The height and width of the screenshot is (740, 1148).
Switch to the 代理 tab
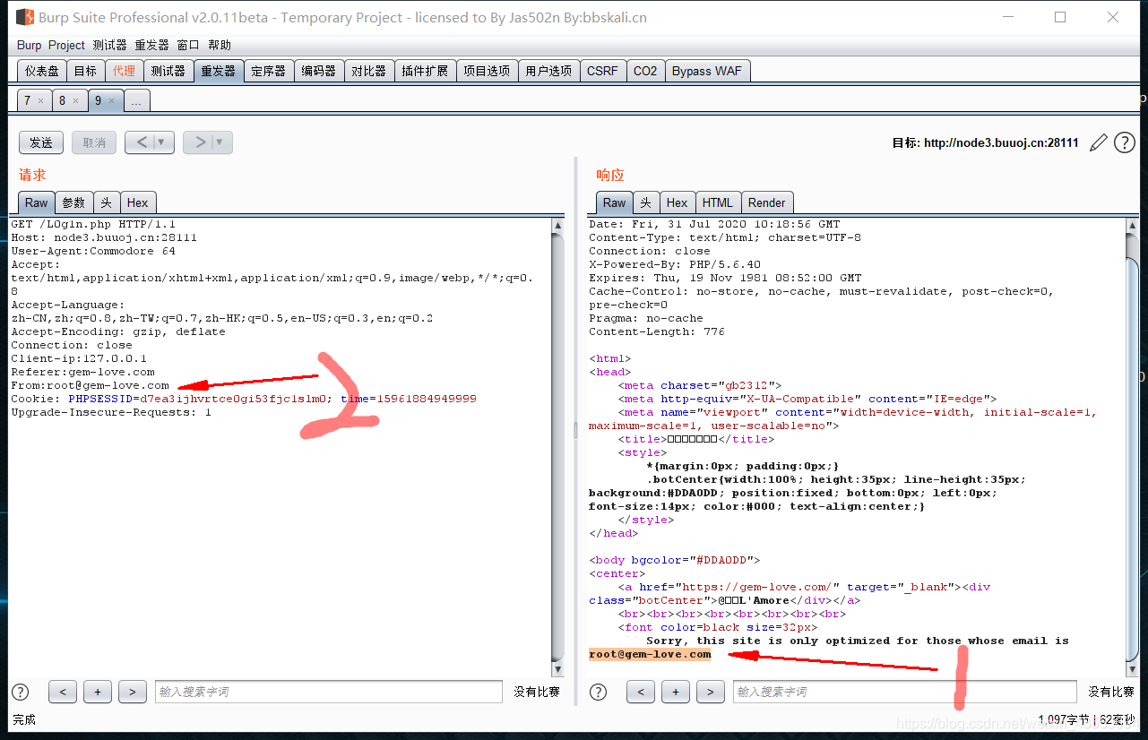[x=125, y=71]
